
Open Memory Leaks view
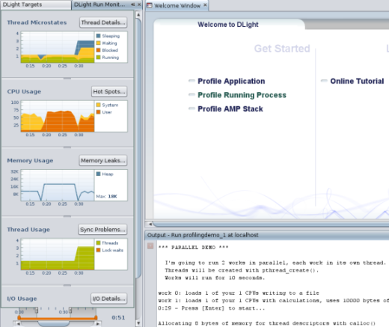coord(103,160)
